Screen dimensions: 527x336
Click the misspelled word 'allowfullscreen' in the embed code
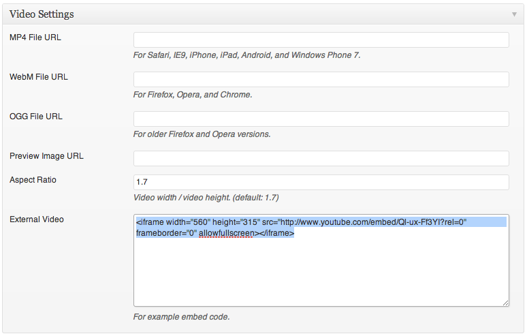pos(227,233)
